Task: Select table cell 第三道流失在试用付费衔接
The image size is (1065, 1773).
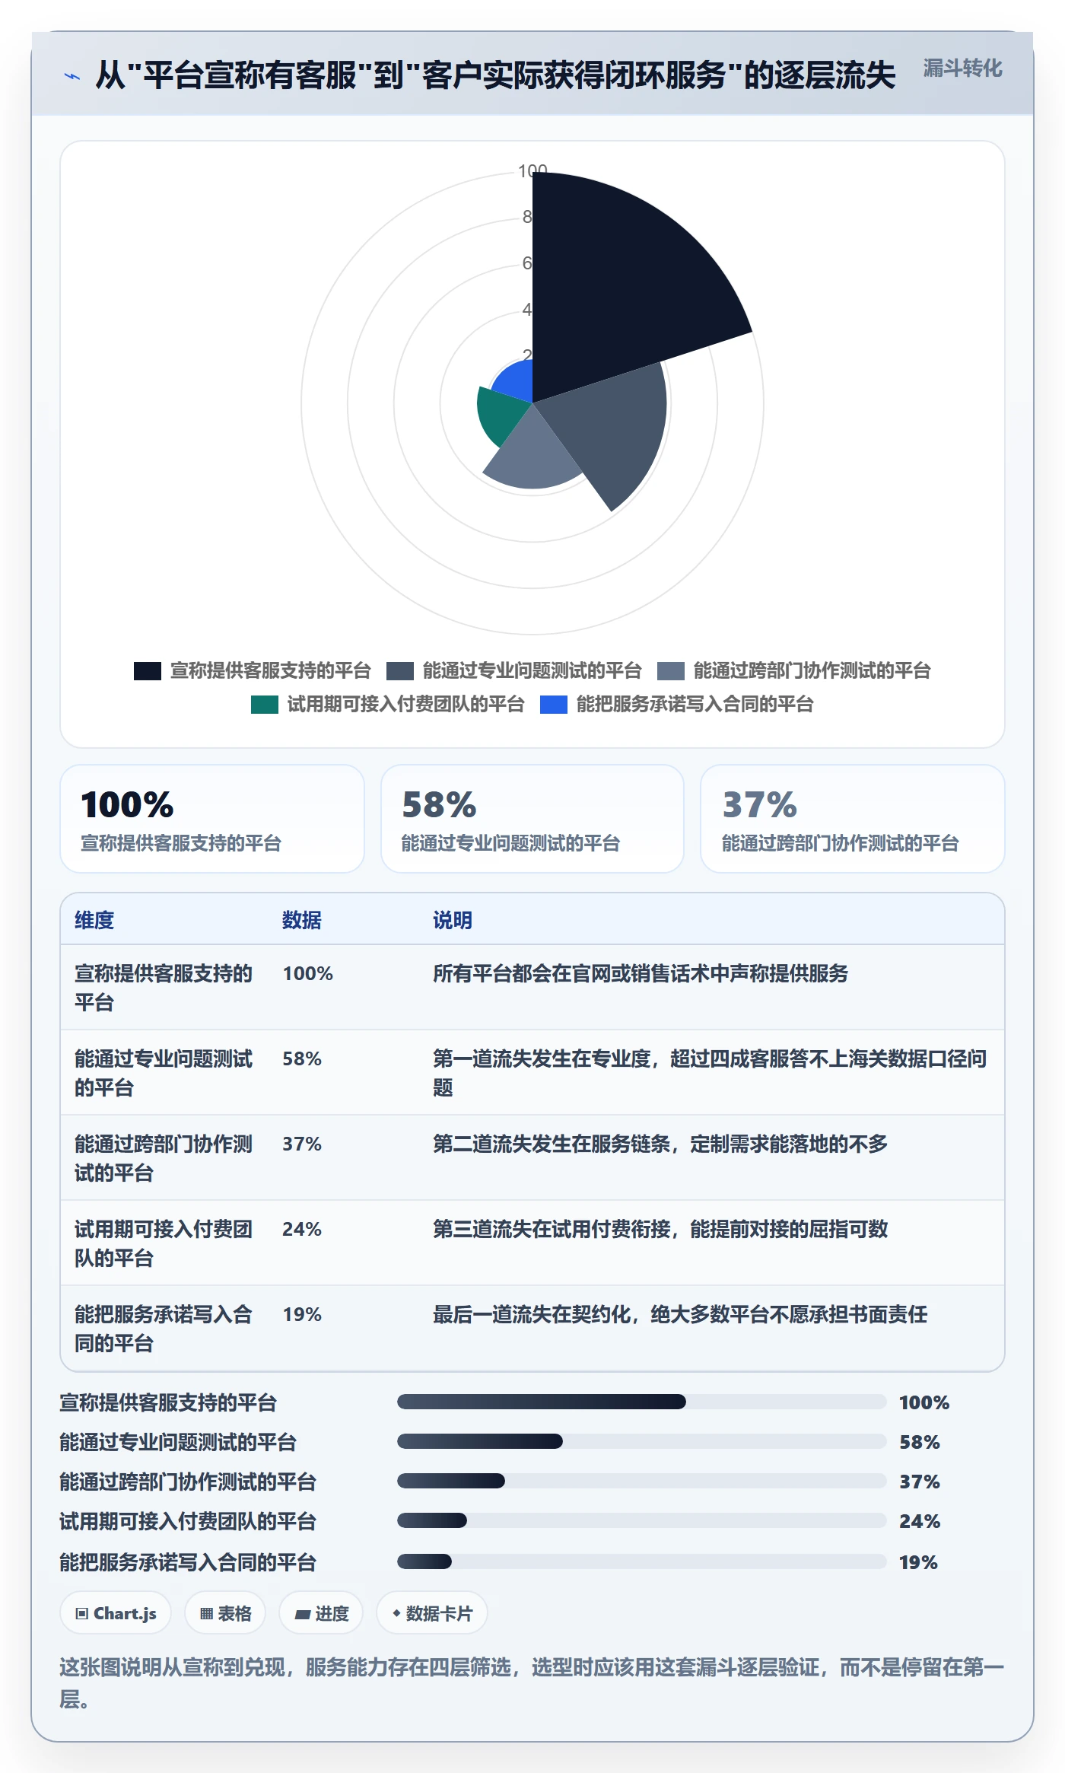Action: (660, 1229)
